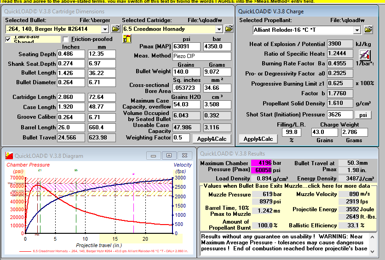The width and height of the screenshot is (385, 260).
Task: Click Pmax (MAP) bar field
Action: (x=217, y=46)
